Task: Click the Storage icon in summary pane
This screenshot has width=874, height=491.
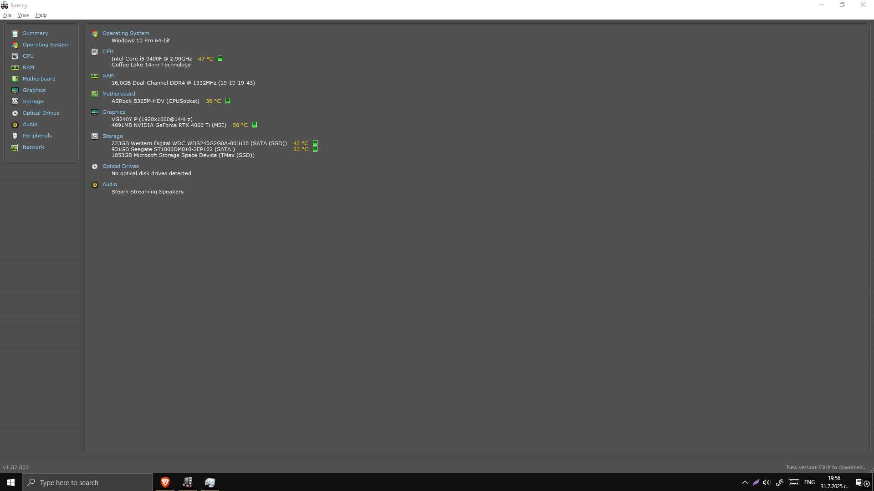Action: point(95,136)
